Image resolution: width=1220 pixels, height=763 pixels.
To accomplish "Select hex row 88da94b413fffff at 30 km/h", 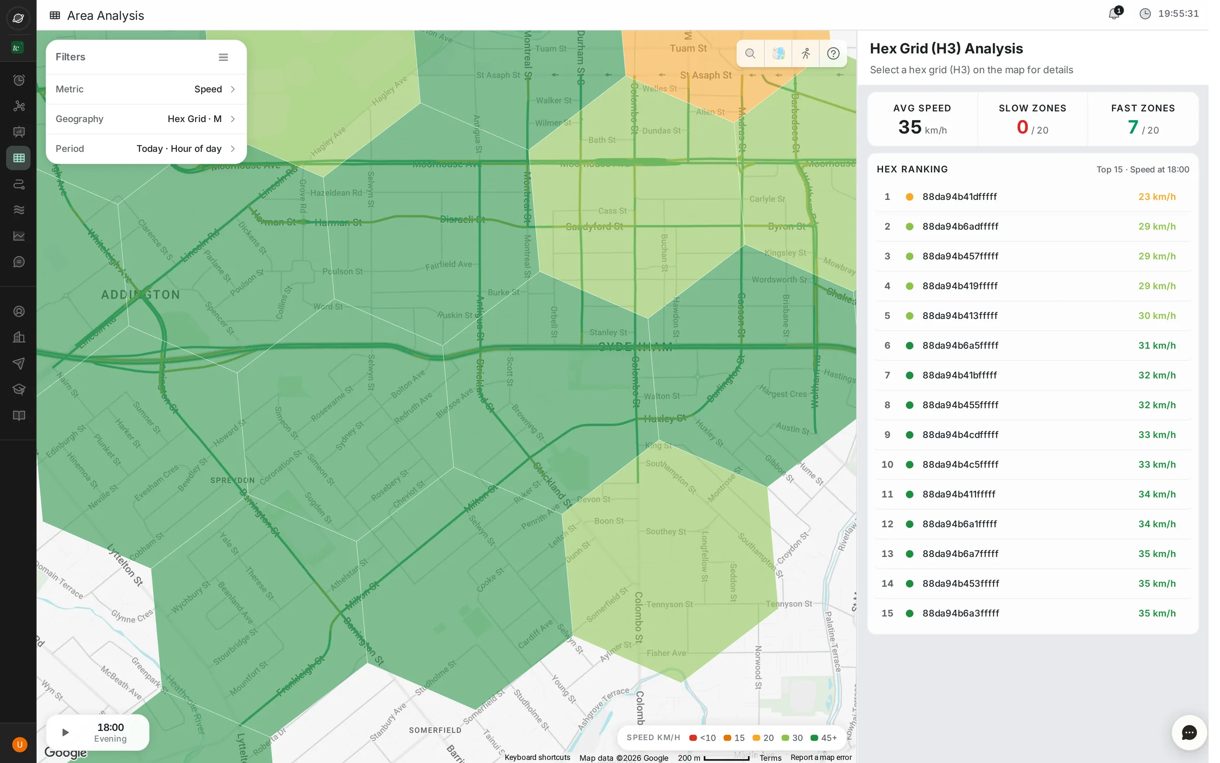I will [x=1032, y=316].
